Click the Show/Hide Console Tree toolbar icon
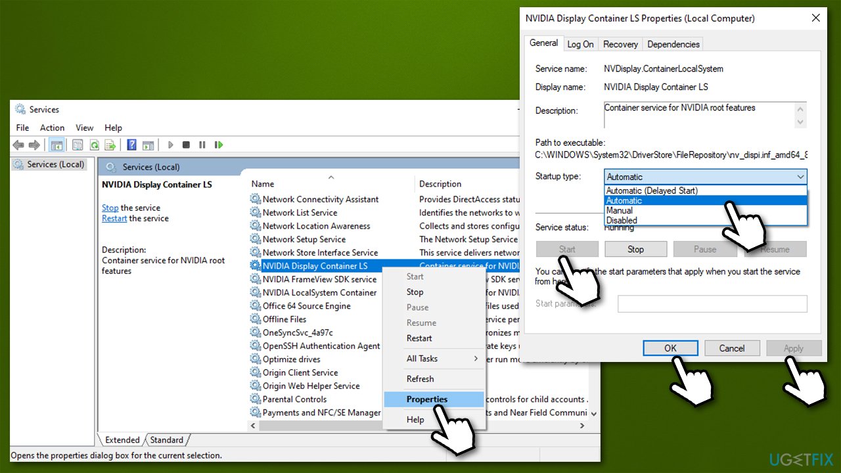Image resolution: width=841 pixels, height=473 pixels. point(56,145)
